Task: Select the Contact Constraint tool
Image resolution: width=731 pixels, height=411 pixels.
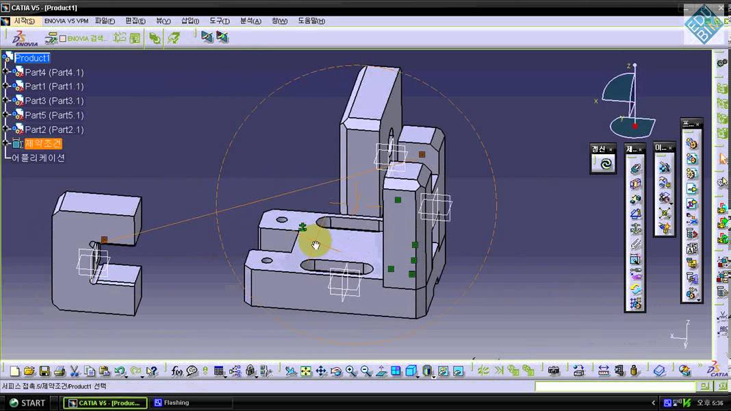Action: pyautogui.click(x=635, y=184)
